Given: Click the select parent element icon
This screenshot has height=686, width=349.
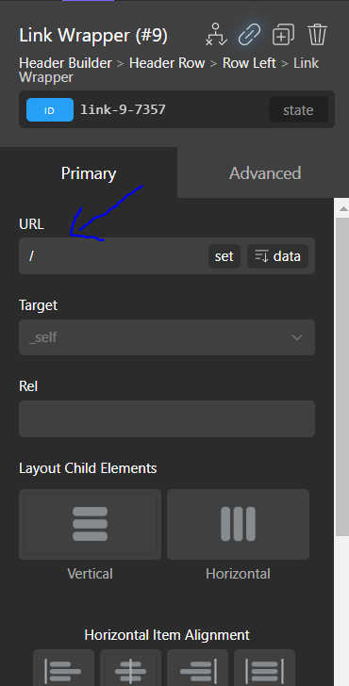Looking at the screenshot, I should point(216,35).
